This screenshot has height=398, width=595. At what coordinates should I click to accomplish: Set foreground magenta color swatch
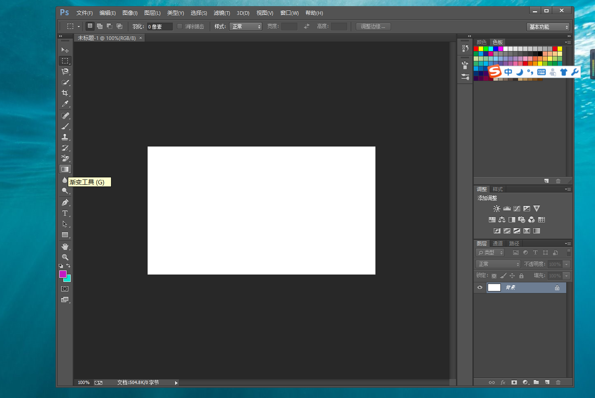[63, 274]
